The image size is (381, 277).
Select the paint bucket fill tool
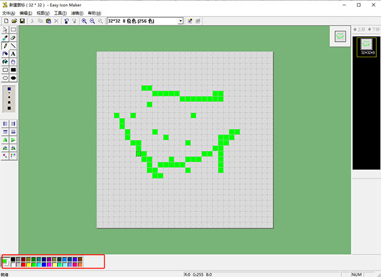pyautogui.click(x=5, y=54)
